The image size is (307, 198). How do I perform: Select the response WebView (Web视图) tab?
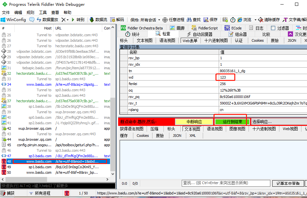290,129
